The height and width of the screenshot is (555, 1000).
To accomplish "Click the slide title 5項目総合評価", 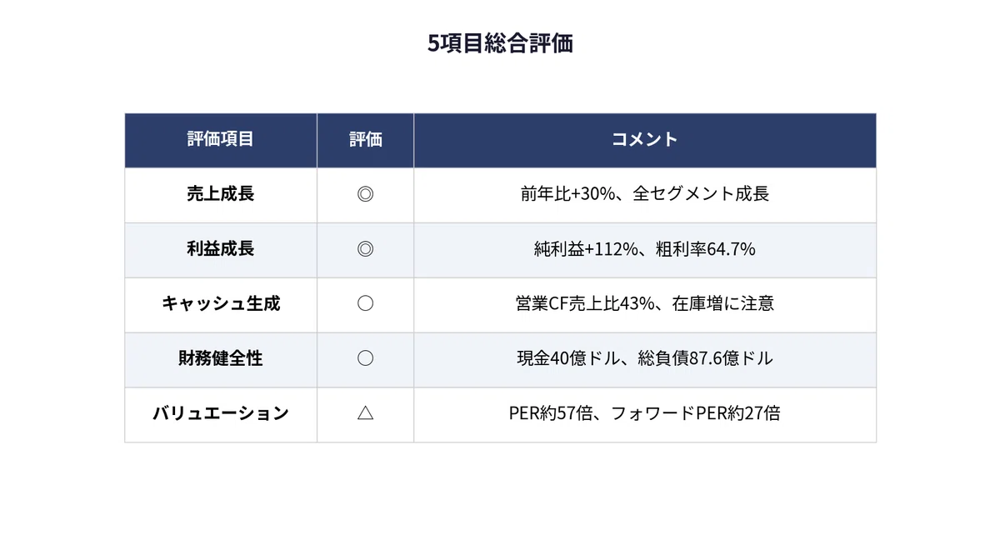I will pyautogui.click(x=500, y=43).
